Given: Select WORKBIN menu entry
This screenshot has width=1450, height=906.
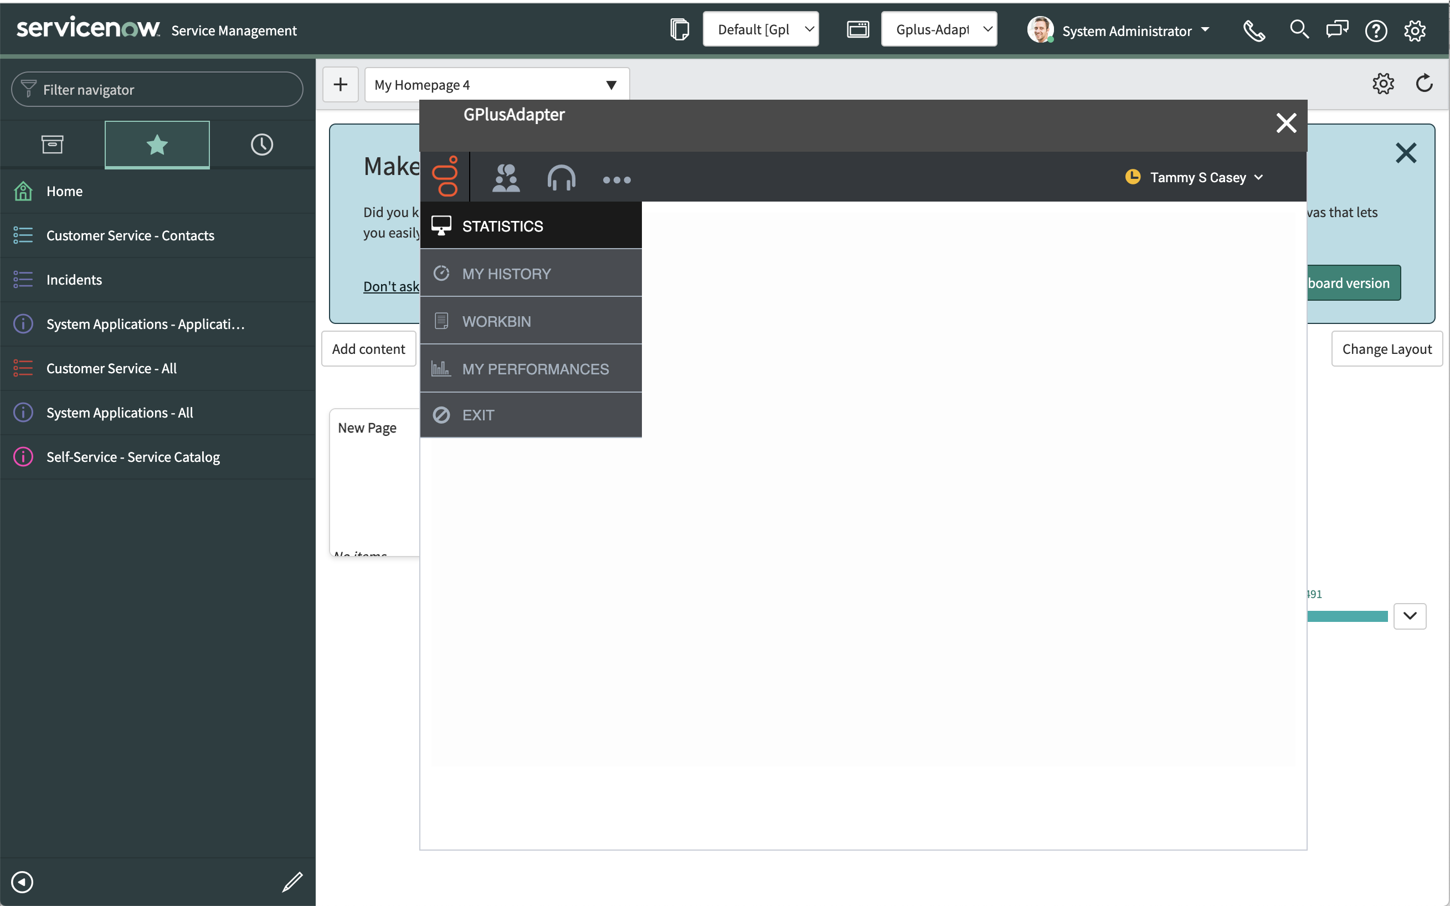Looking at the screenshot, I should click(x=531, y=321).
